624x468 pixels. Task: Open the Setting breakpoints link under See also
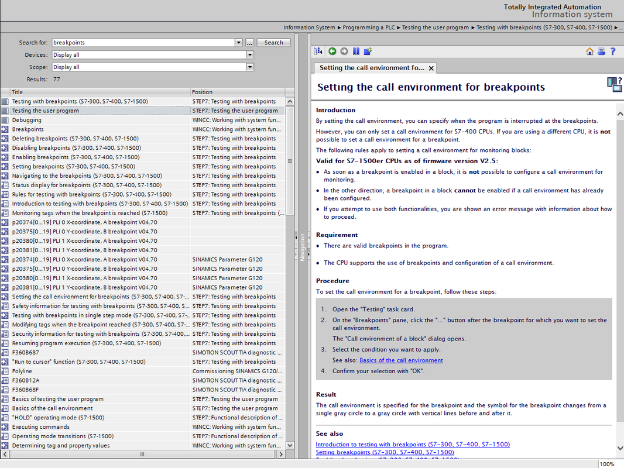385,452
